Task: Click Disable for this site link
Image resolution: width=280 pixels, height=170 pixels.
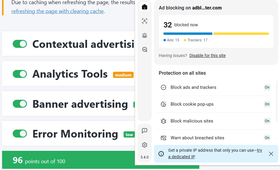Action: tap(208, 55)
